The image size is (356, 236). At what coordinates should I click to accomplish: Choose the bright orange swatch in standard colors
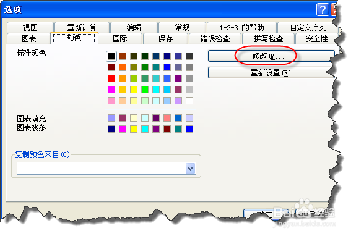(123, 67)
